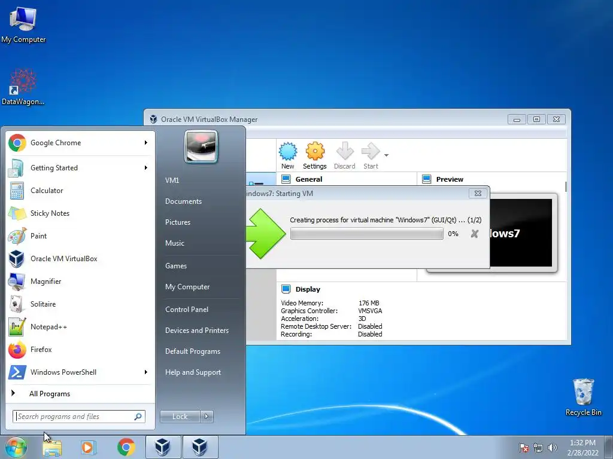613x459 pixels.
Task: Open Devices and Printers
Action: (196, 331)
